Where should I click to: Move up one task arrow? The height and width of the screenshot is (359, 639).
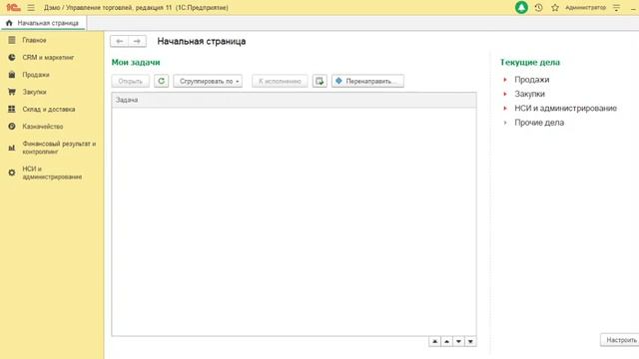point(446,341)
